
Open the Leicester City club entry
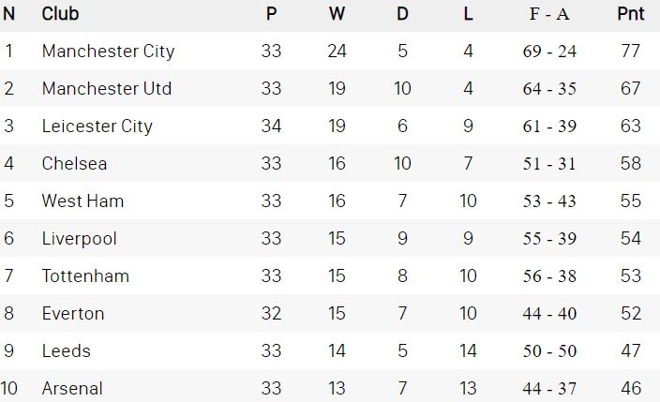tap(97, 127)
